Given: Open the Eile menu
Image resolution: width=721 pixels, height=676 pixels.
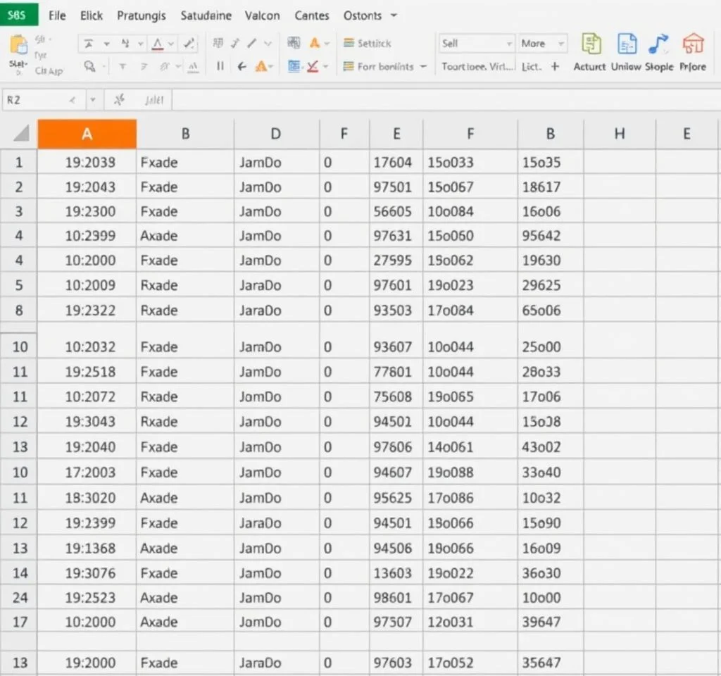Looking at the screenshot, I should tap(58, 15).
